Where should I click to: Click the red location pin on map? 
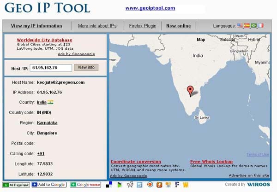(189, 91)
